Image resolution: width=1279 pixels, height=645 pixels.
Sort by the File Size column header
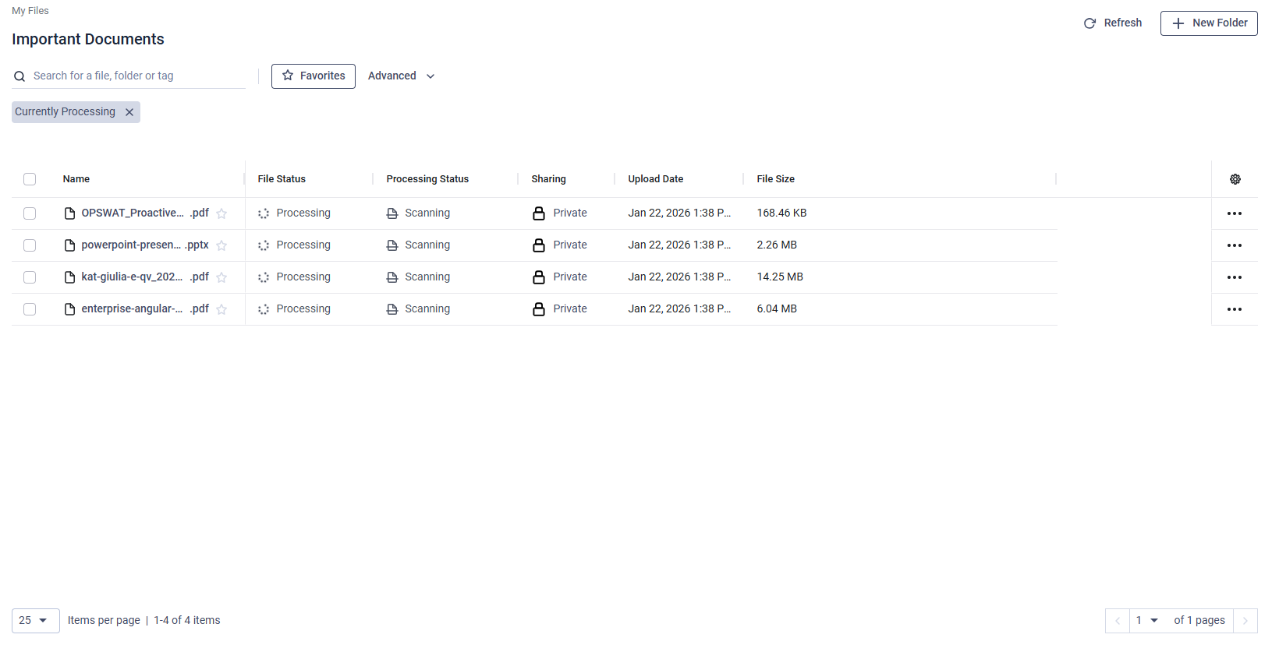point(775,179)
